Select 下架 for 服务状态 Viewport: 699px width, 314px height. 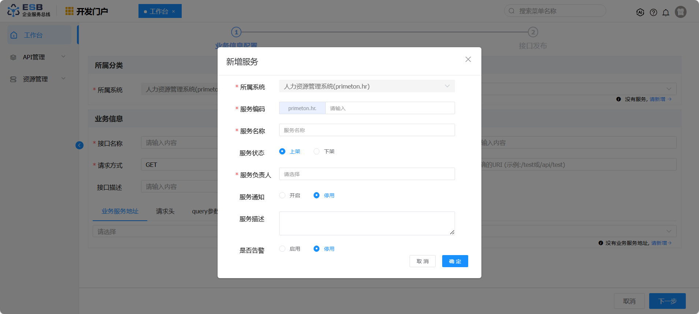coord(317,152)
